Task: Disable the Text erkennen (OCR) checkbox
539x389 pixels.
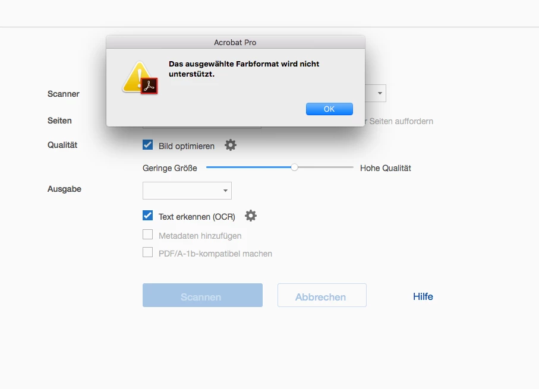Action: 148,216
